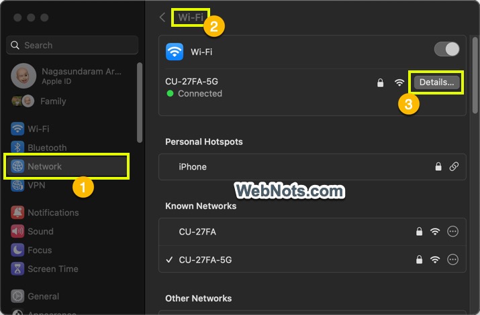This screenshot has width=480, height=315.
Task: Click the Nagasundaram Apple ID name
Action: click(x=81, y=71)
